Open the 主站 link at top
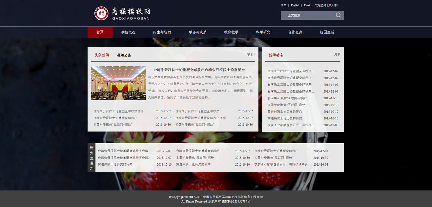 (x=284, y=5)
